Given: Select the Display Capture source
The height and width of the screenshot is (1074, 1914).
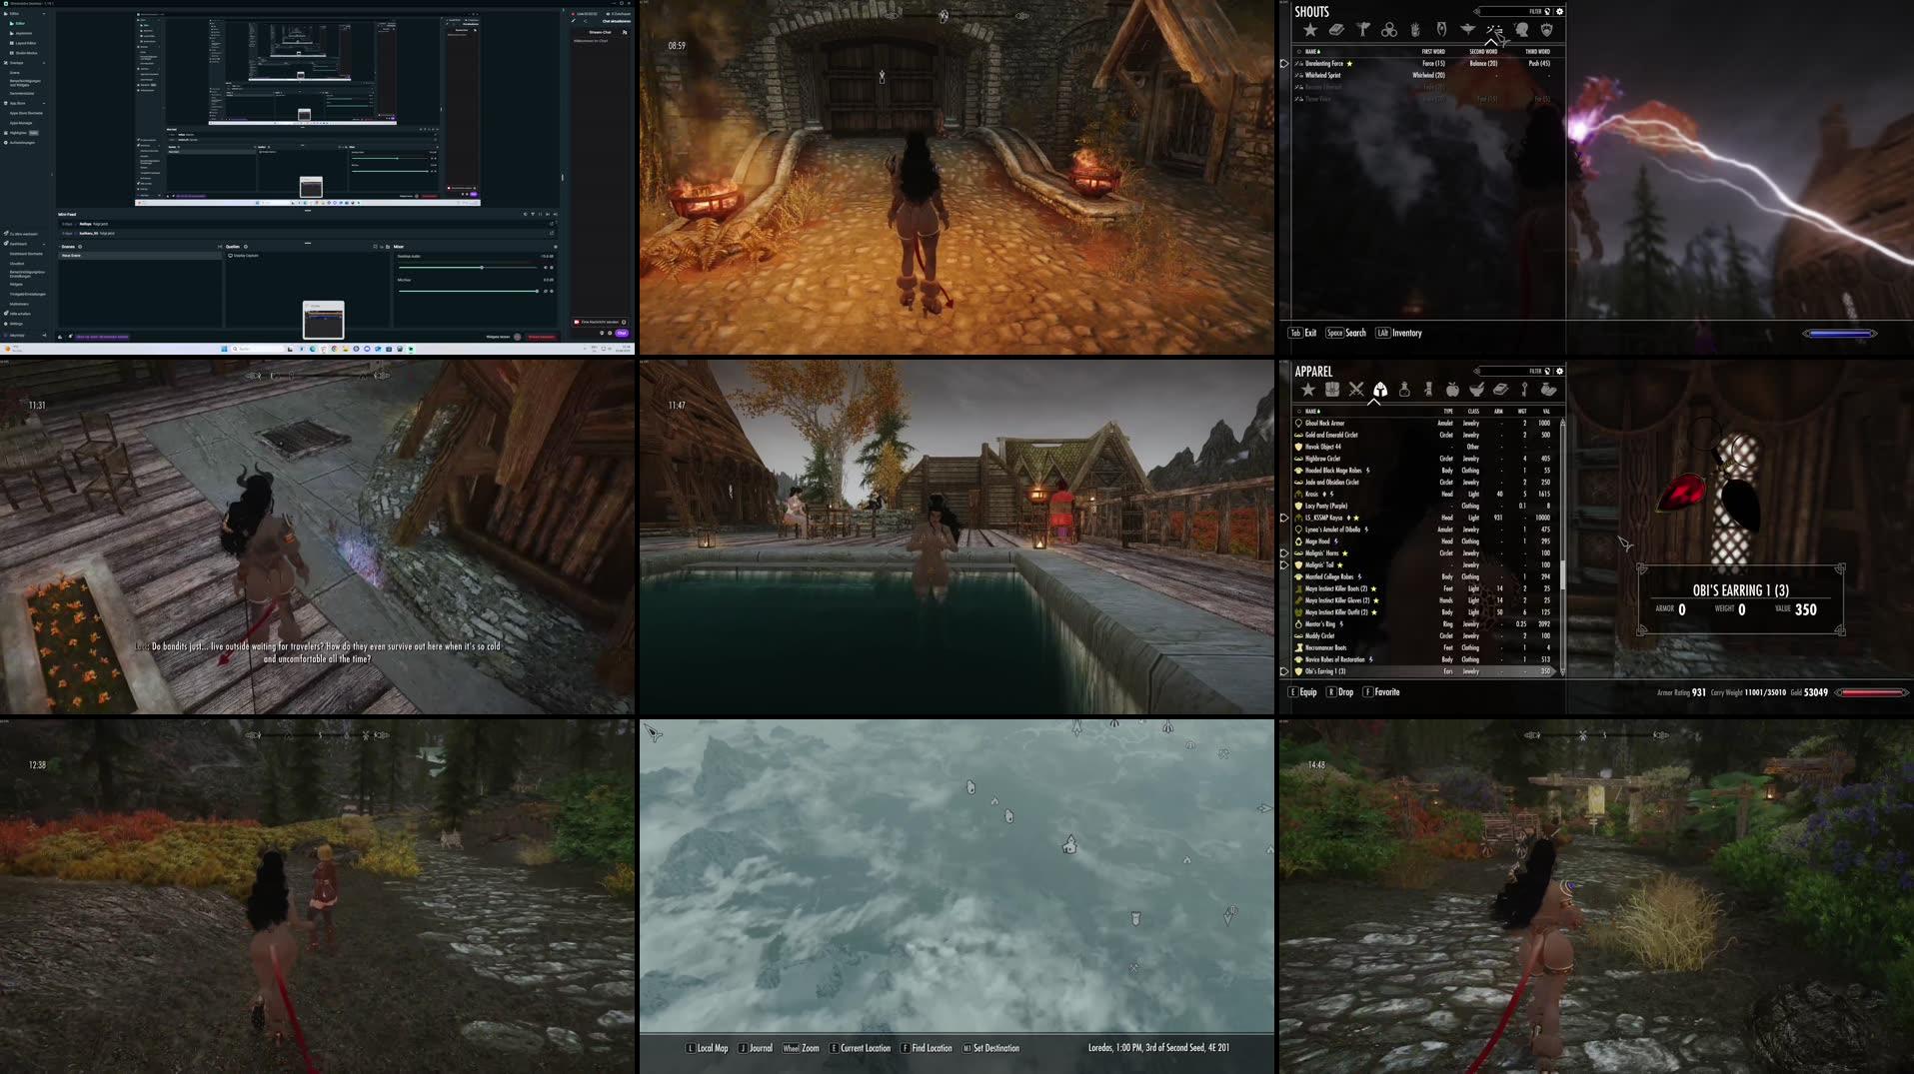Looking at the screenshot, I should [246, 256].
